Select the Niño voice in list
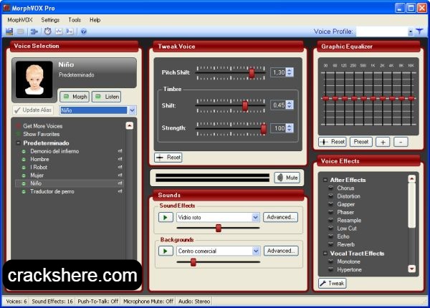This screenshot has width=430, height=308. 36,183
